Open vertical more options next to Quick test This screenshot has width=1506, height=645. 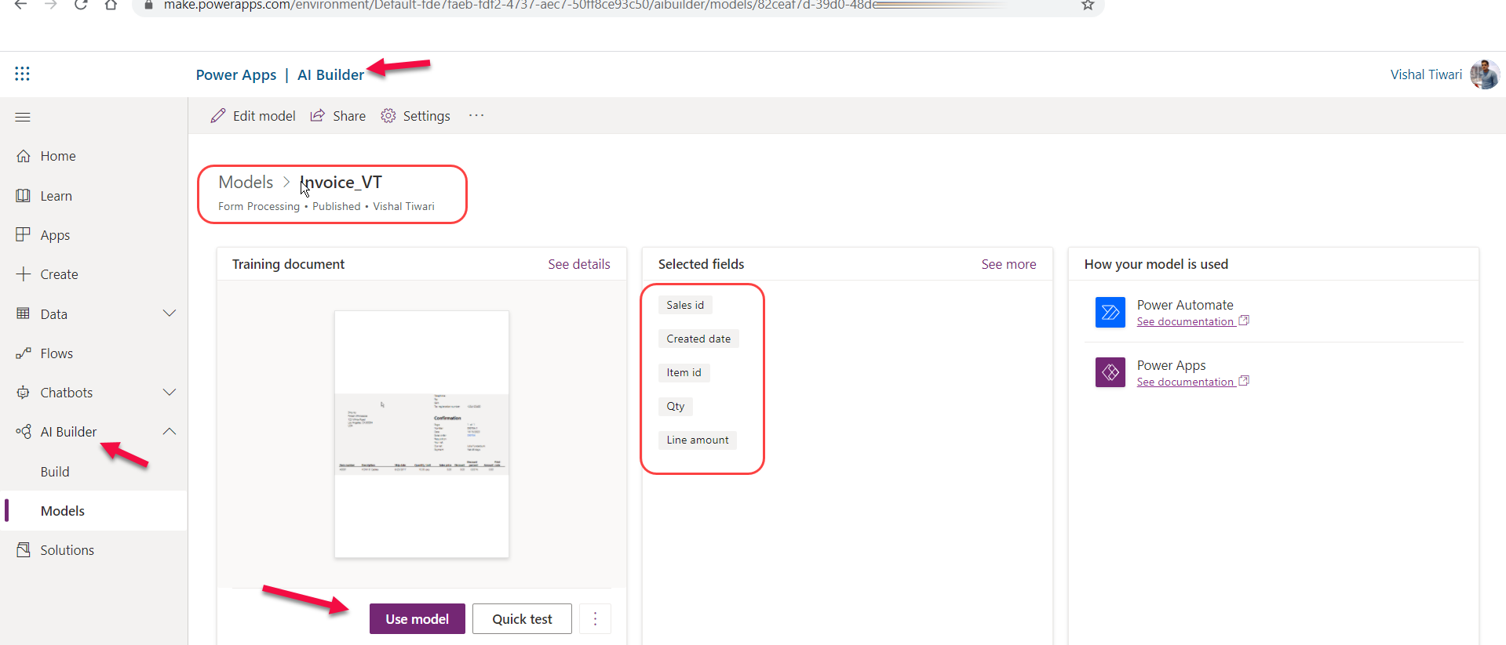pyautogui.click(x=595, y=619)
